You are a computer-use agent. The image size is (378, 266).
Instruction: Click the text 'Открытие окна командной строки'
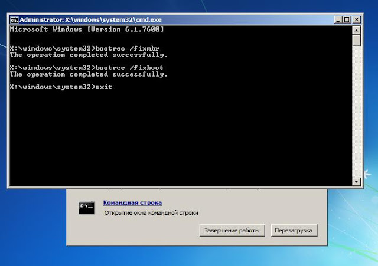[x=151, y=213]
